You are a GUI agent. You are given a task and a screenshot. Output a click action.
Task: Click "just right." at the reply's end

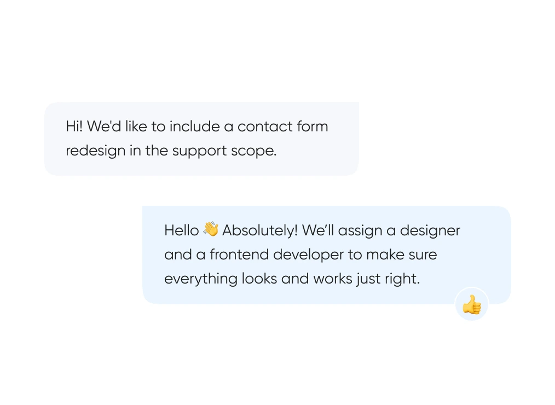click(388, 279)
